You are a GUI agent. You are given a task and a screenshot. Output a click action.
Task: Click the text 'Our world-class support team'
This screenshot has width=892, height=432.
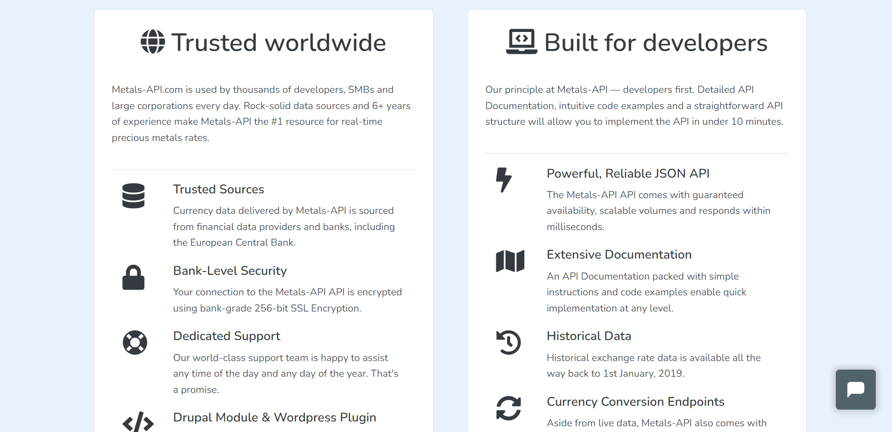286,373
